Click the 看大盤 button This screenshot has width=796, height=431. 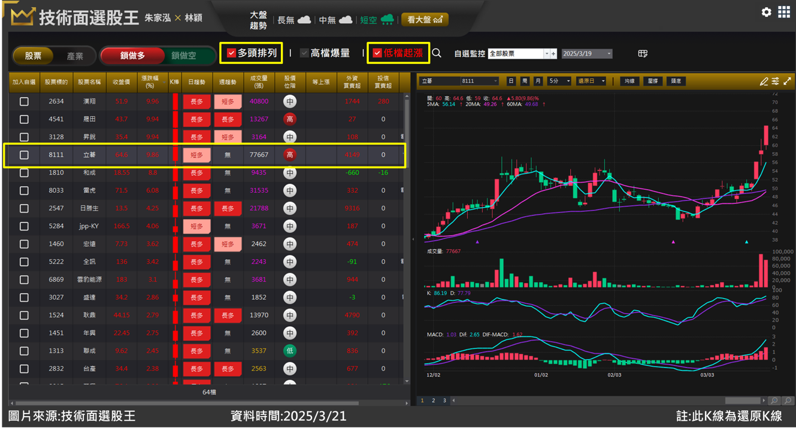click(x=425, y=20)
